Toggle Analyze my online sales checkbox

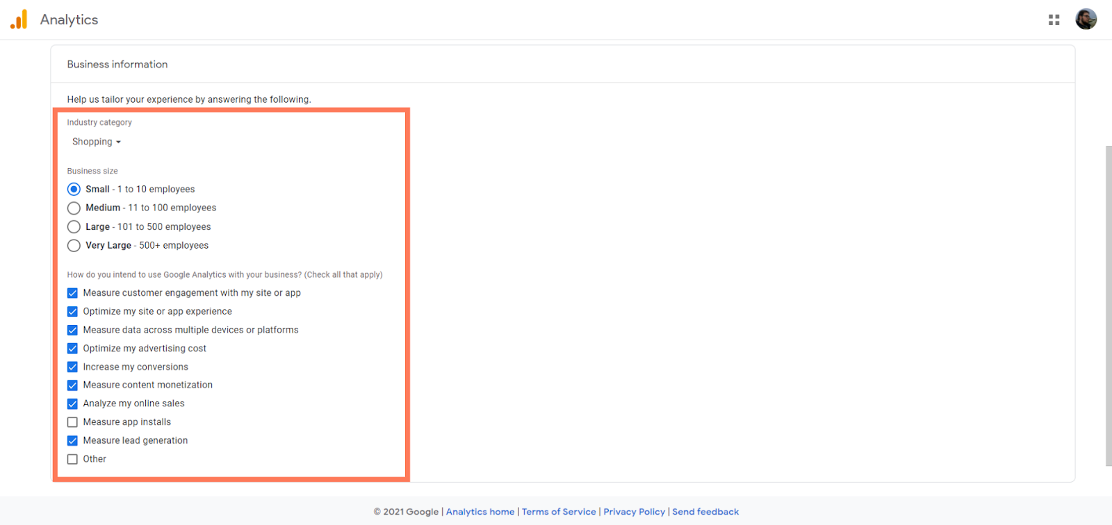(x=72, y=403)
